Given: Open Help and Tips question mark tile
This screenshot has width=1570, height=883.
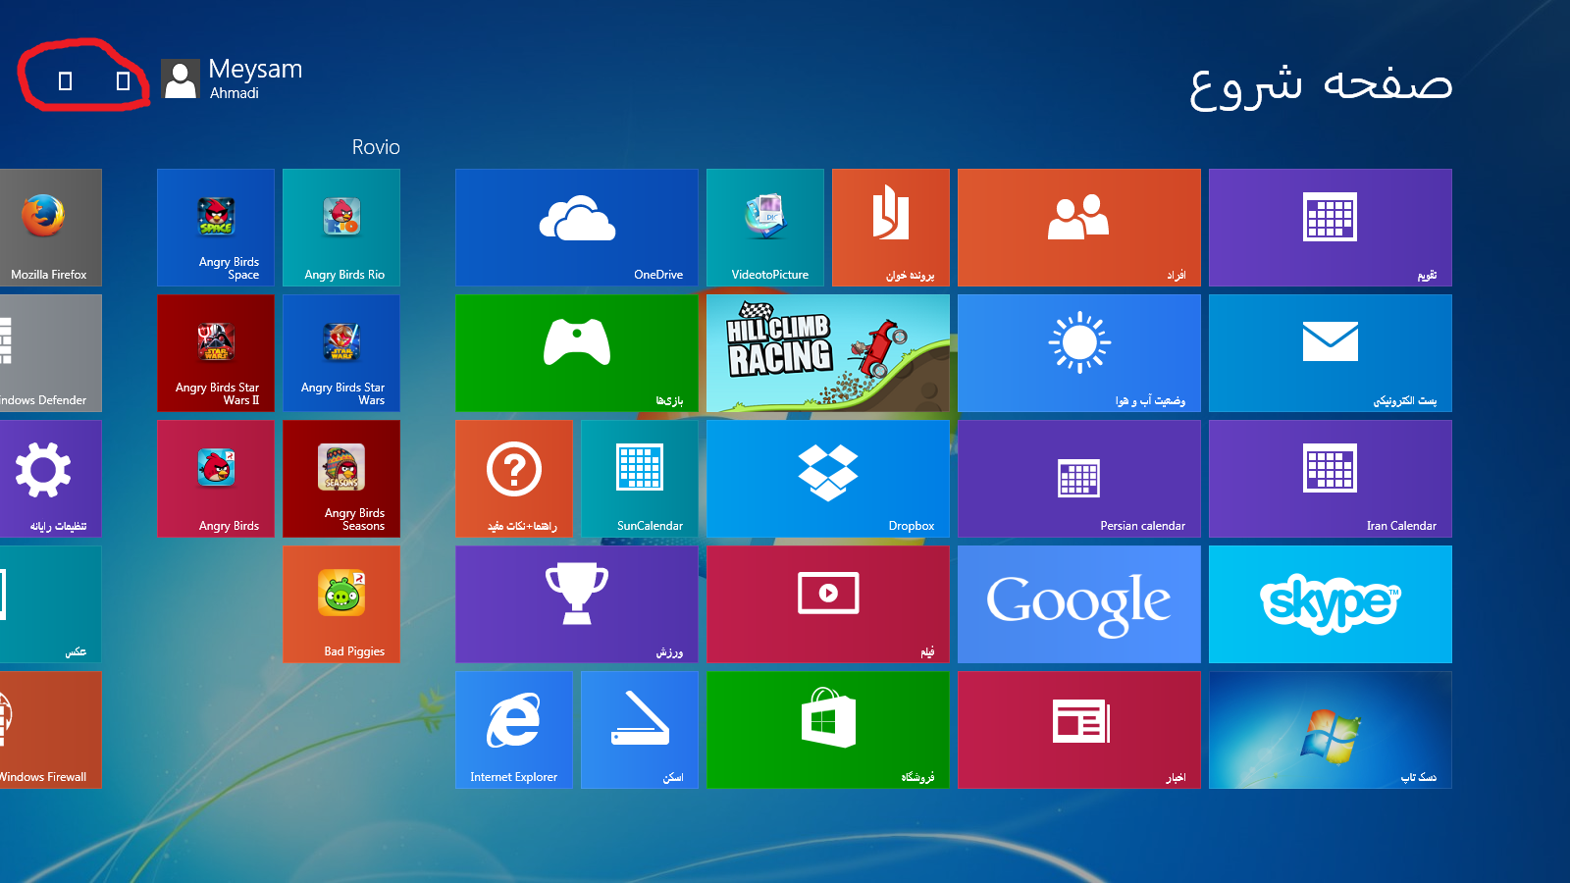Looking at the screenshot, I should 514,479.
